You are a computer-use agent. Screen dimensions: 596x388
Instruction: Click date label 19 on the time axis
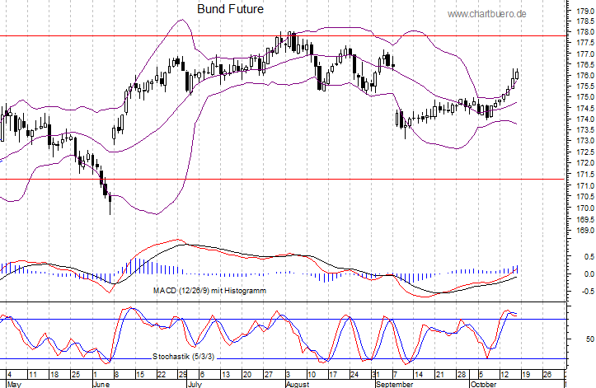tap(526, 375)
